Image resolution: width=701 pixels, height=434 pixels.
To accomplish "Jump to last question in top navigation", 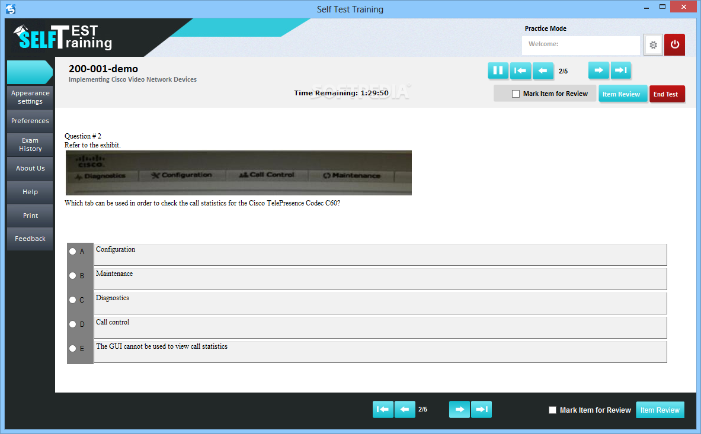I will [620, 70].
